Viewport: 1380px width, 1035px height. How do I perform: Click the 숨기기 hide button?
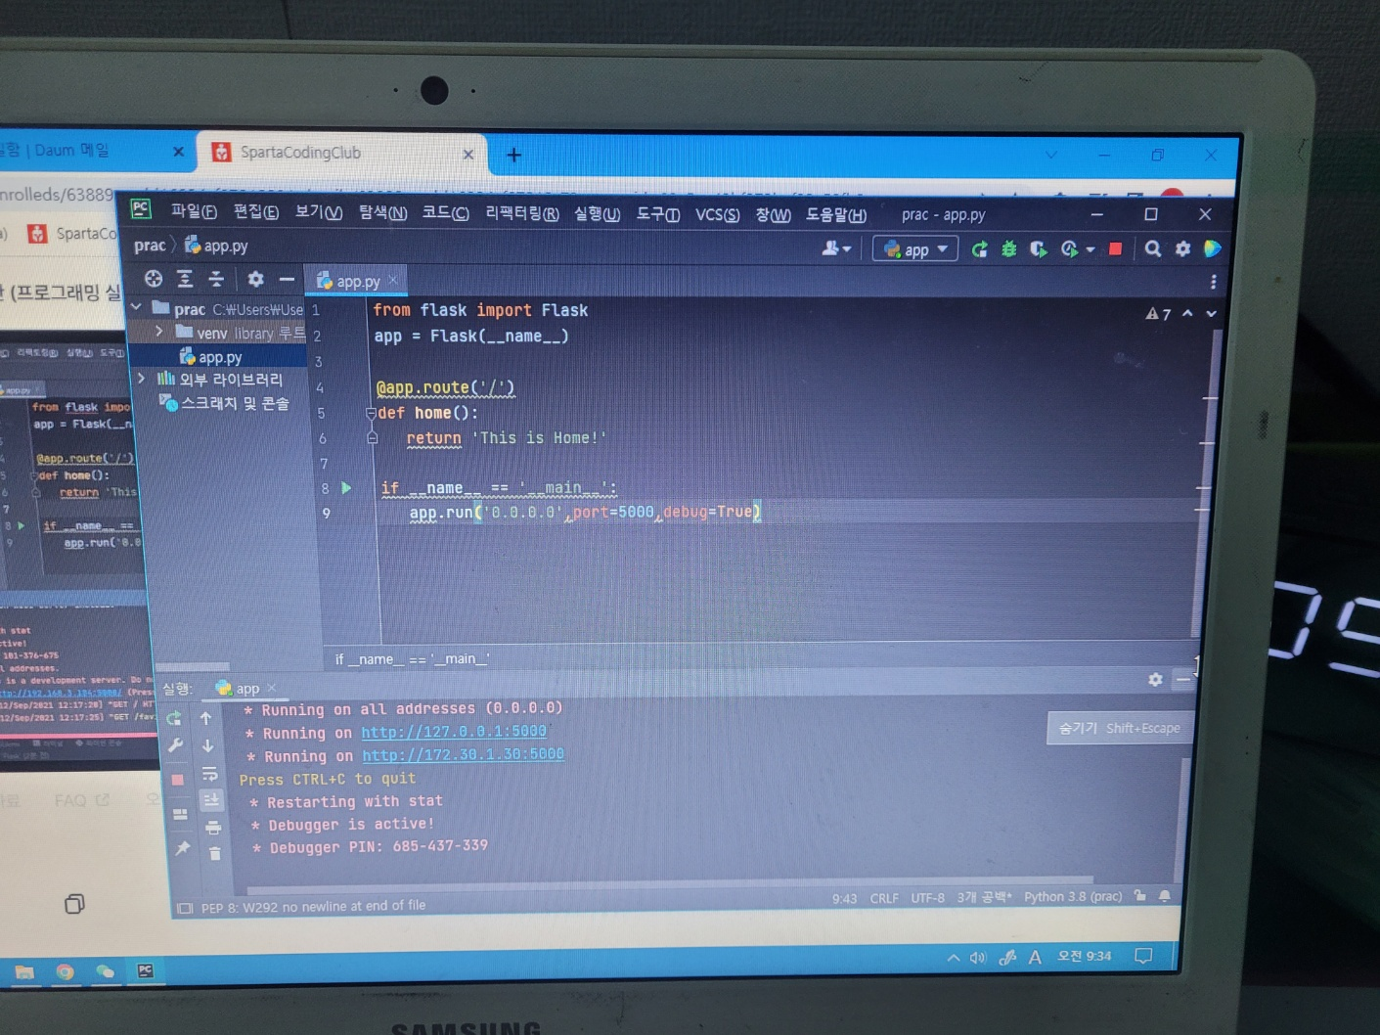[x=1120, y=728]
